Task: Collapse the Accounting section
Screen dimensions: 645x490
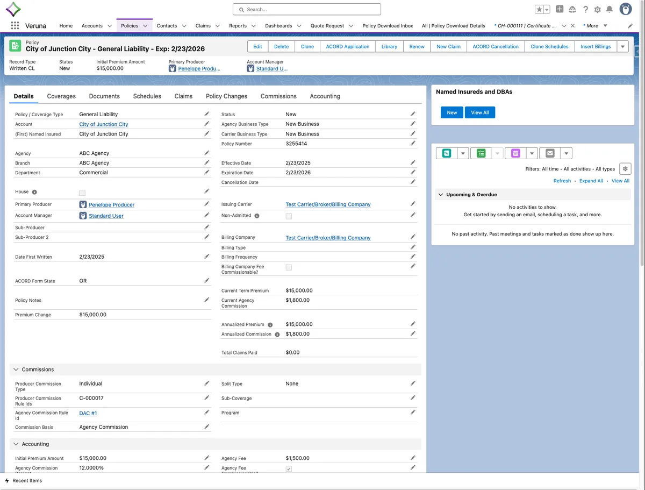Action: pyautogui.click(x=16, y=444)
